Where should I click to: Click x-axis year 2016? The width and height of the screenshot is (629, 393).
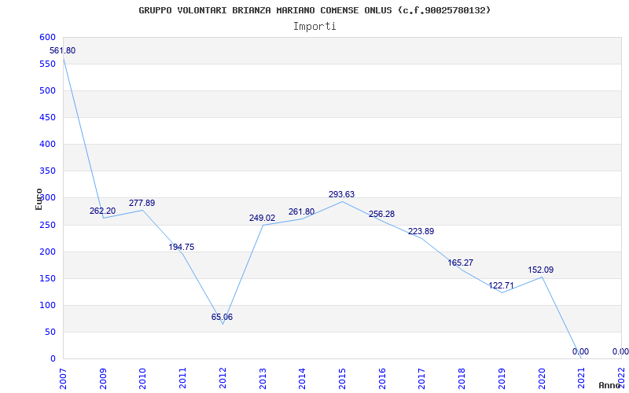382,379
